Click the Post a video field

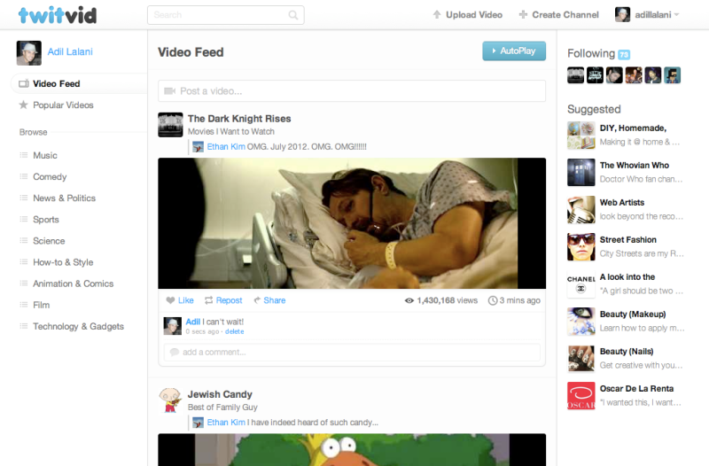(x=352, y=91)
